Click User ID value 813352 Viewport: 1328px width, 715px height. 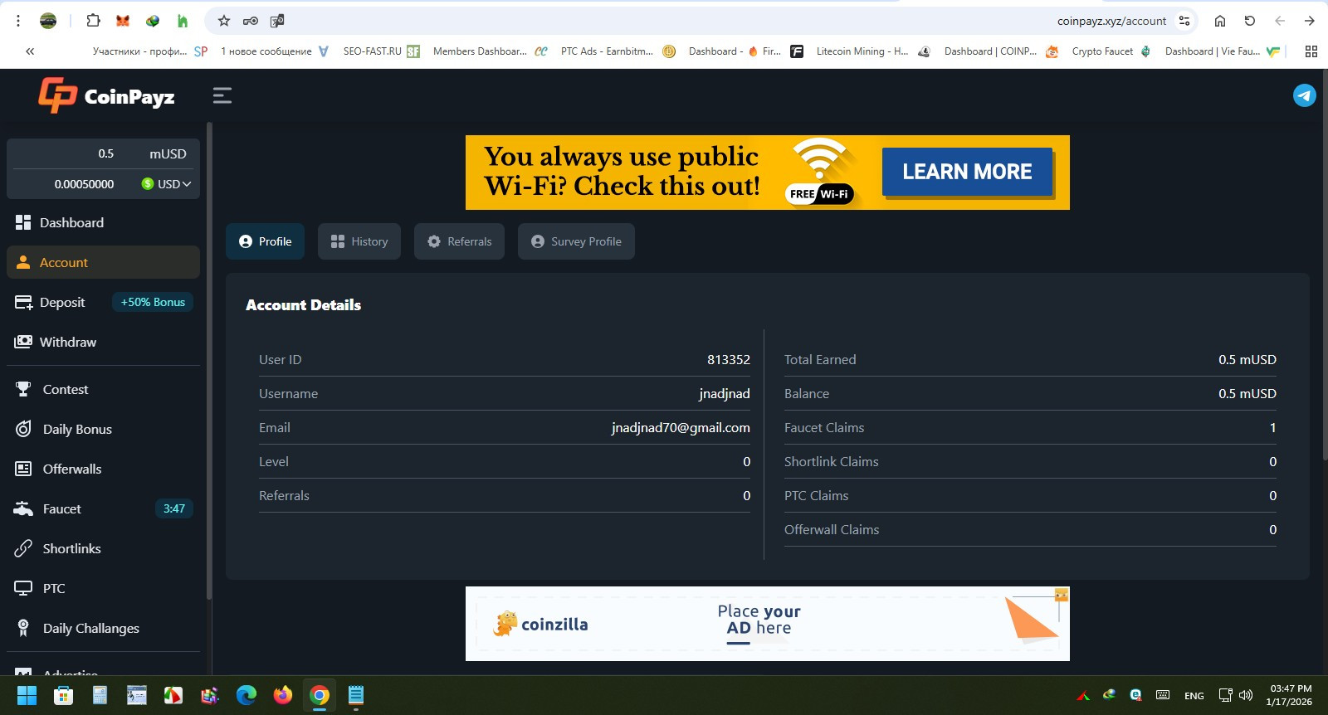[x=729, y=359]
